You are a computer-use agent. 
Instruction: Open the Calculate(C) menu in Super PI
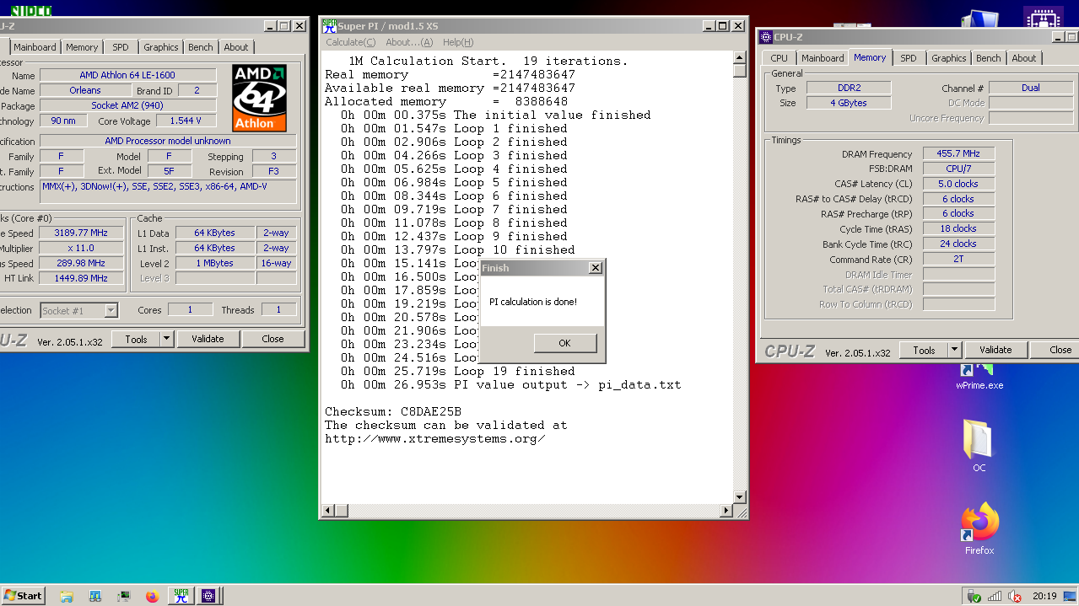coord(351,42)
